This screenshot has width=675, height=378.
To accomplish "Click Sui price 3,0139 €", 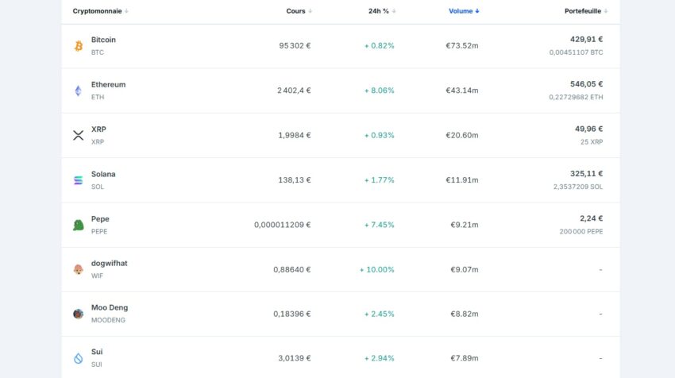I will click(x=295, y=358).
